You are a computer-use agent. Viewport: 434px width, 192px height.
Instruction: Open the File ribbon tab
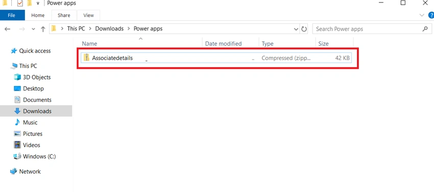pyautogui.click(x=12, y=15)
